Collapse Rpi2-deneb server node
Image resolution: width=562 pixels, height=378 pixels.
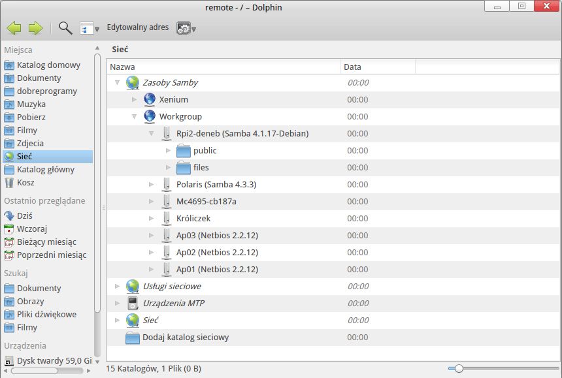coord(151,134)
